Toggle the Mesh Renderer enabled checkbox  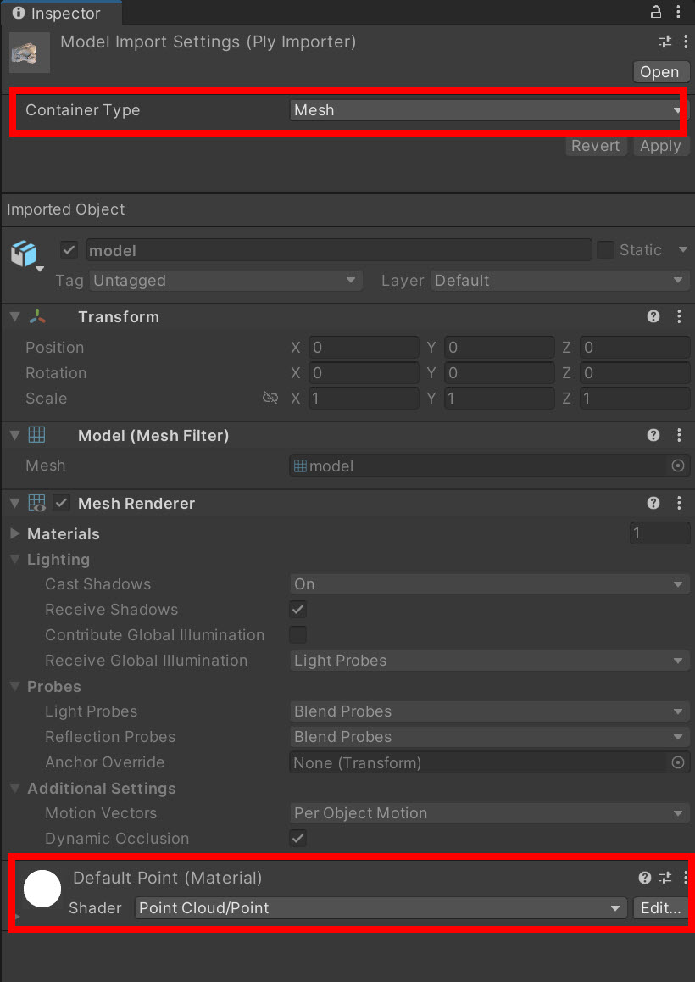pyautogui.click(x=61, y=503)
